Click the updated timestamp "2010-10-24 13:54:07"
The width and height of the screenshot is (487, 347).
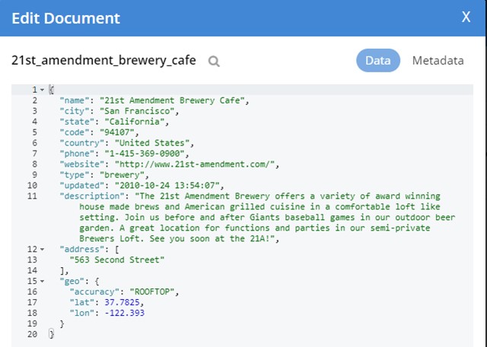pyautogui.click(x=167, y=186)
